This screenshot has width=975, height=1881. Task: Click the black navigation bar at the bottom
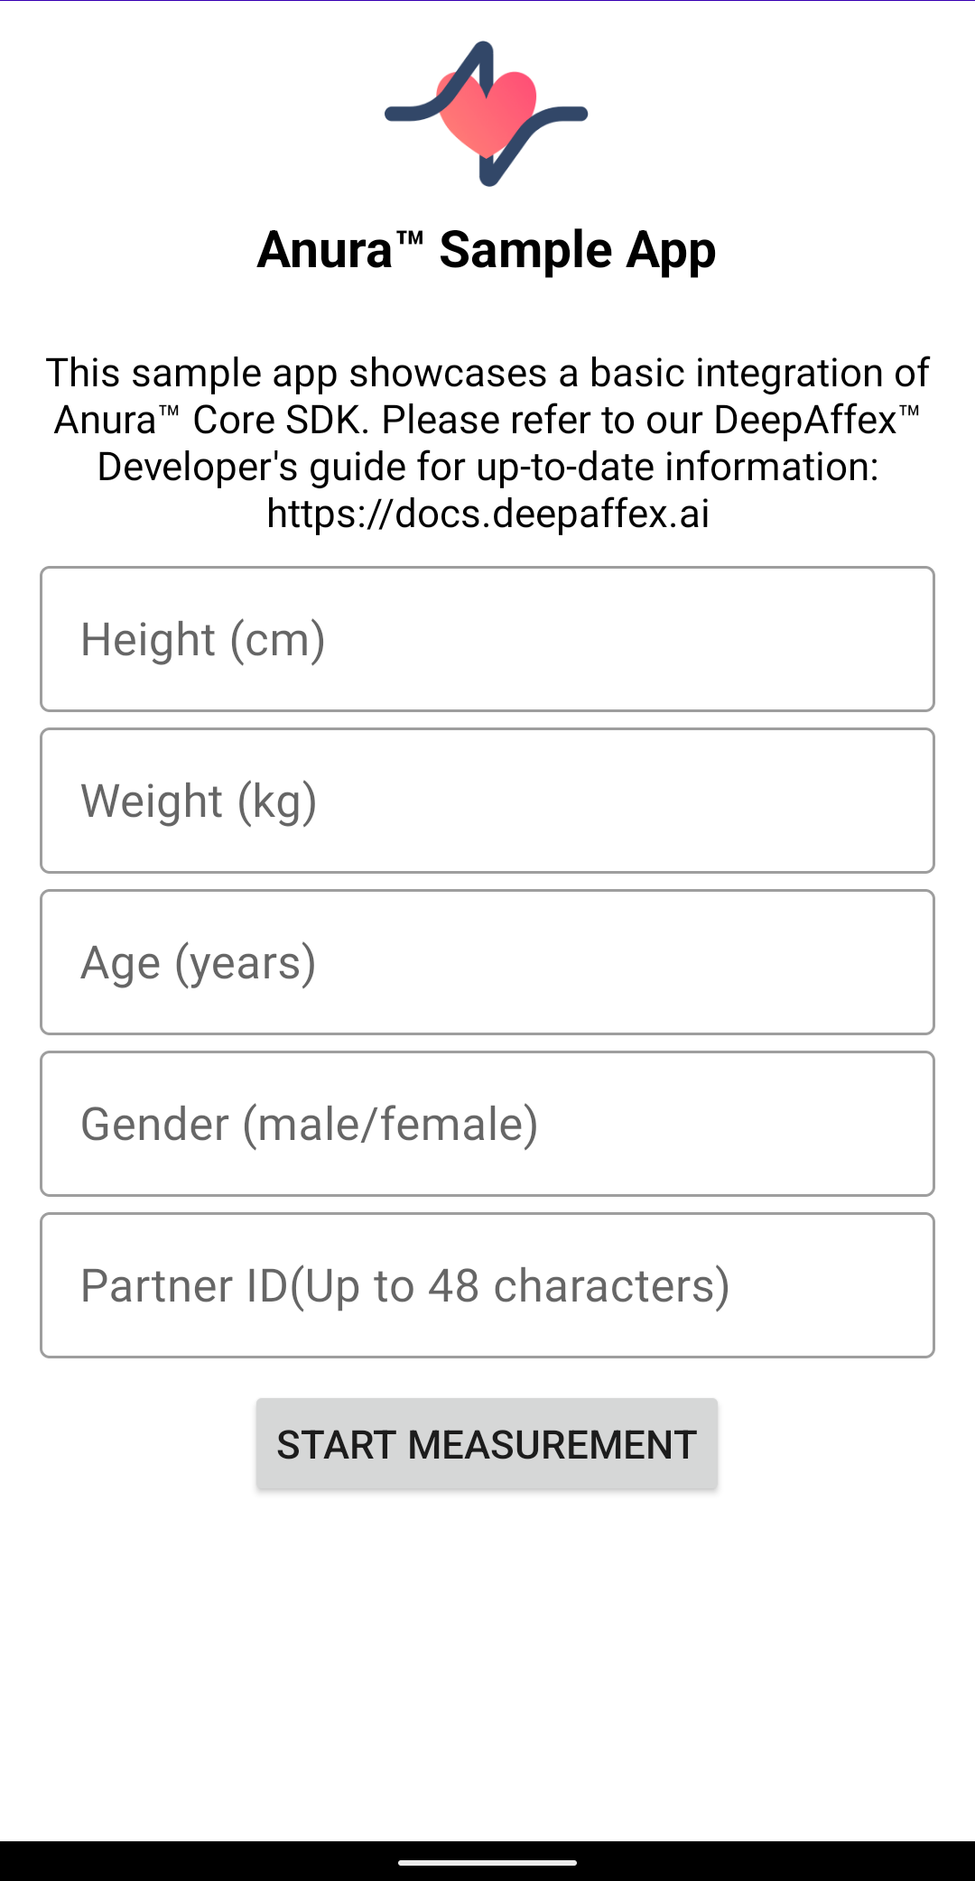coord(181,1861)
